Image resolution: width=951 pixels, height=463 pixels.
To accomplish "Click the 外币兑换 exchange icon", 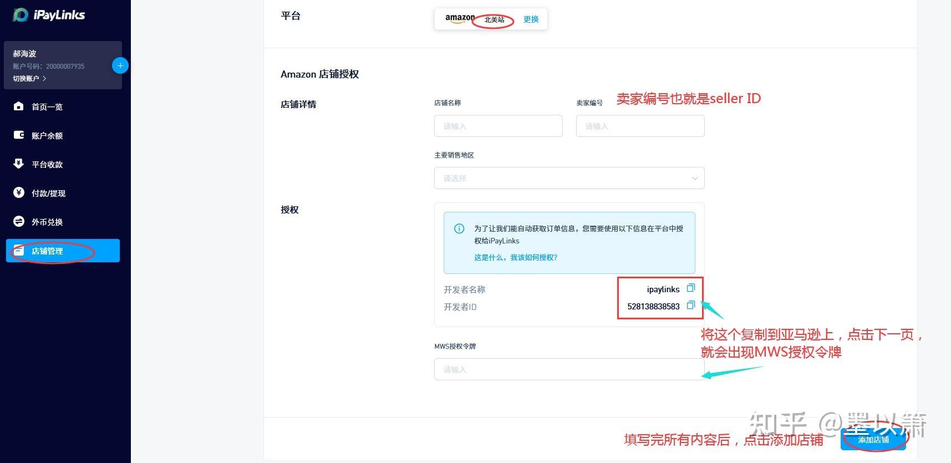I will [19, 221].
